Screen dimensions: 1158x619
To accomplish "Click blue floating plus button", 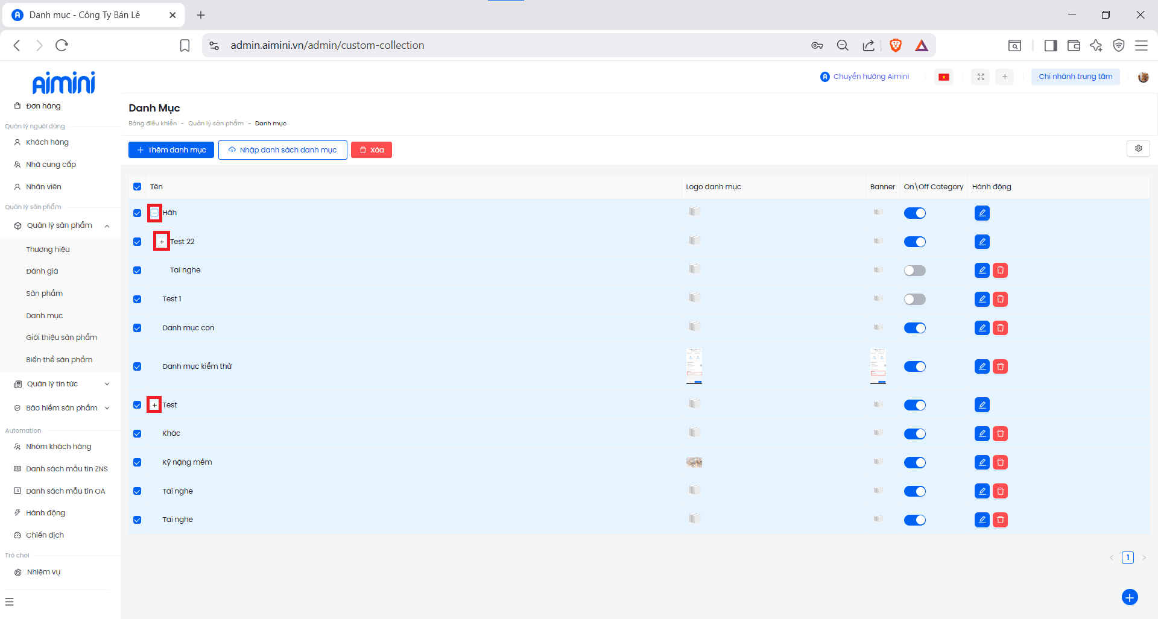I will tap(1129, 597).
